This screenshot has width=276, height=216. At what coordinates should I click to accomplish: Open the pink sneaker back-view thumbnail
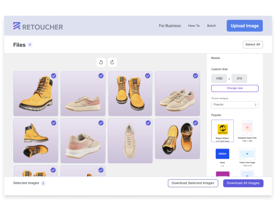click(83, 141)
